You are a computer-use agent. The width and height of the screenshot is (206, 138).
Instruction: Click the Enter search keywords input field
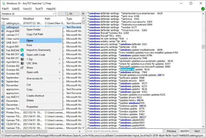click(124, 131)
